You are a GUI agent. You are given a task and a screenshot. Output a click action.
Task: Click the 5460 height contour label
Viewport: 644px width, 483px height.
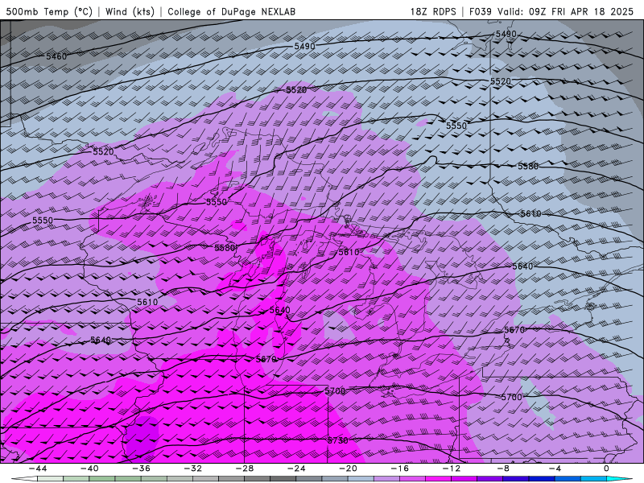pos(56,56)
